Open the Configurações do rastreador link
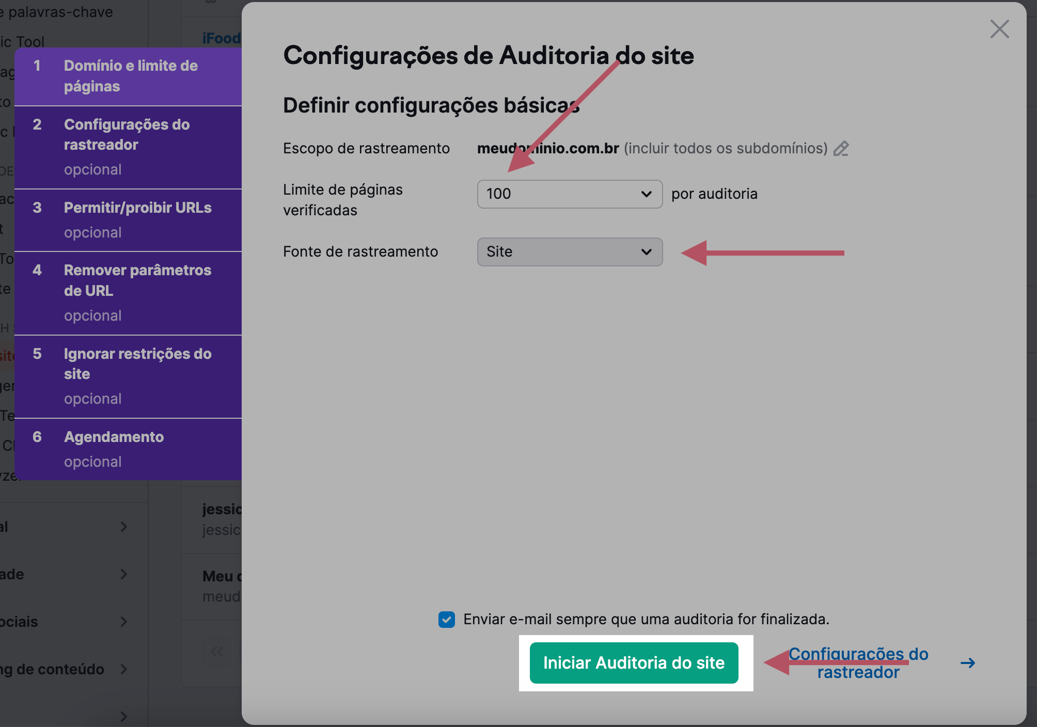Viewport: 1037px width, 727px height. point(858,663)
